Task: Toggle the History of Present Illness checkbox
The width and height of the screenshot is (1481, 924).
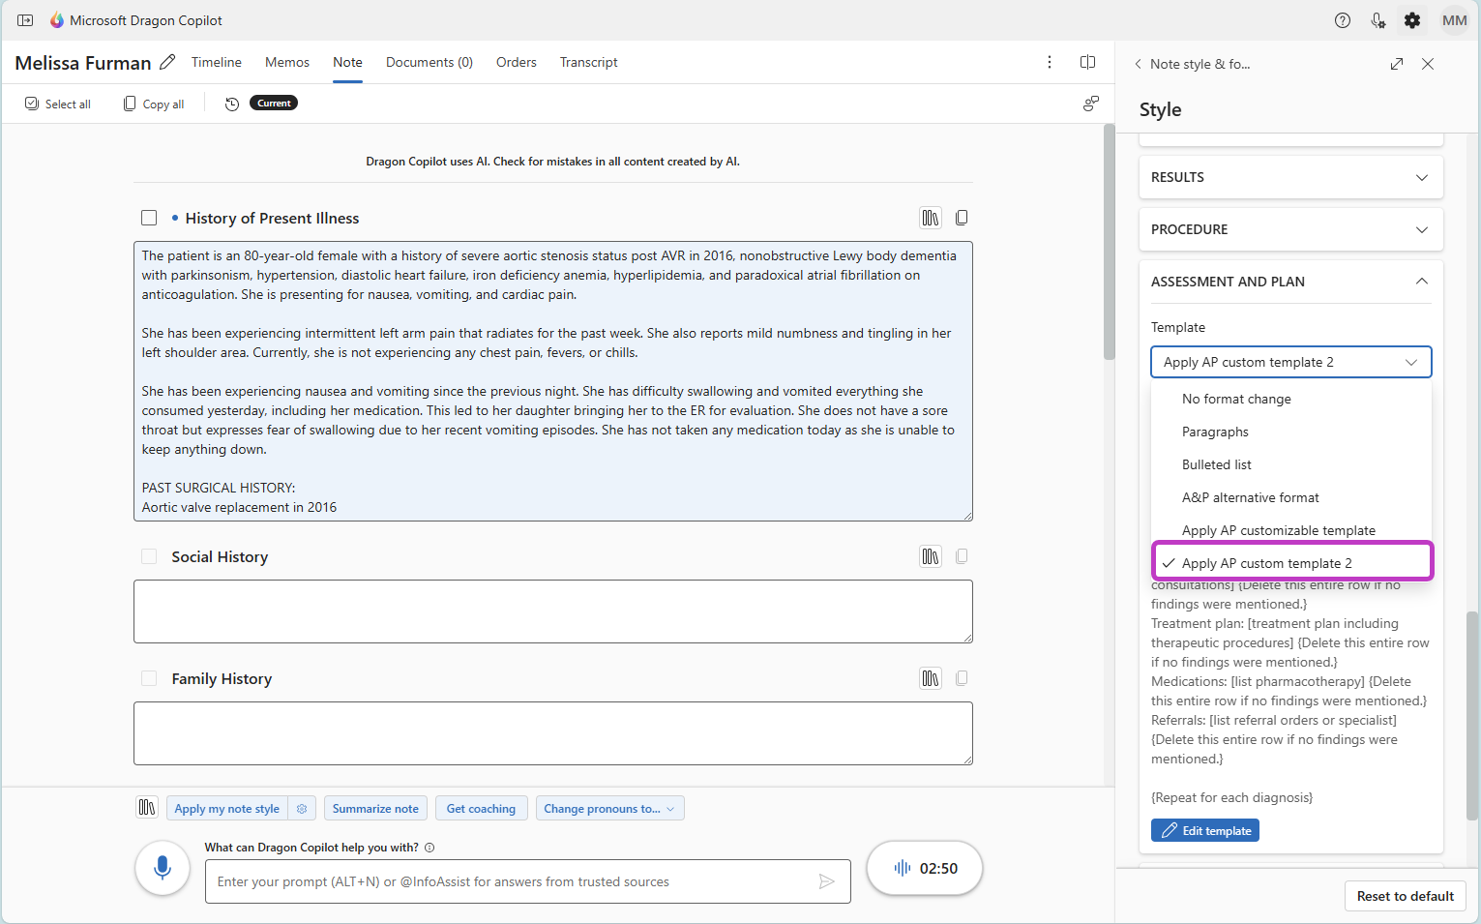Action: click(149, 218)
